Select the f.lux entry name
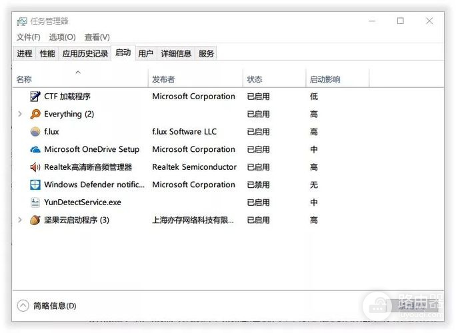Image resolution: width=456 pixels, height=333 pixels. [51, 132]
